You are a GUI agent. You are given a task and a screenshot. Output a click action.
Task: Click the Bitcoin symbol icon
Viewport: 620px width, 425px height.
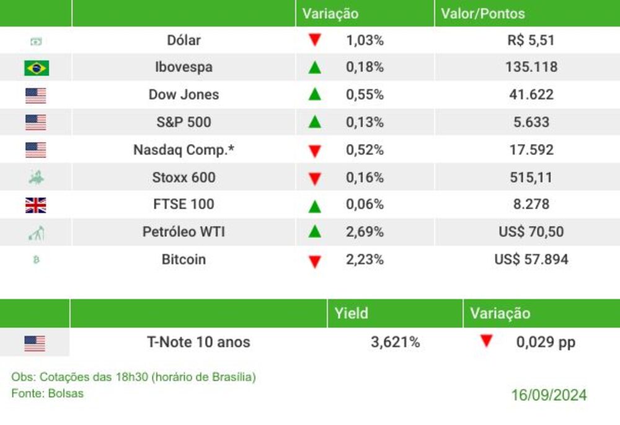[x=37, y=259]
